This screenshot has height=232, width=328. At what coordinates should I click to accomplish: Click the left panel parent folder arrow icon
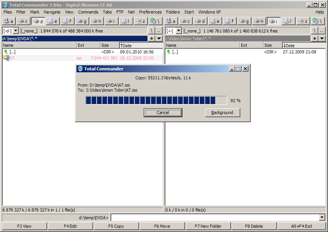tap(6, 52)
